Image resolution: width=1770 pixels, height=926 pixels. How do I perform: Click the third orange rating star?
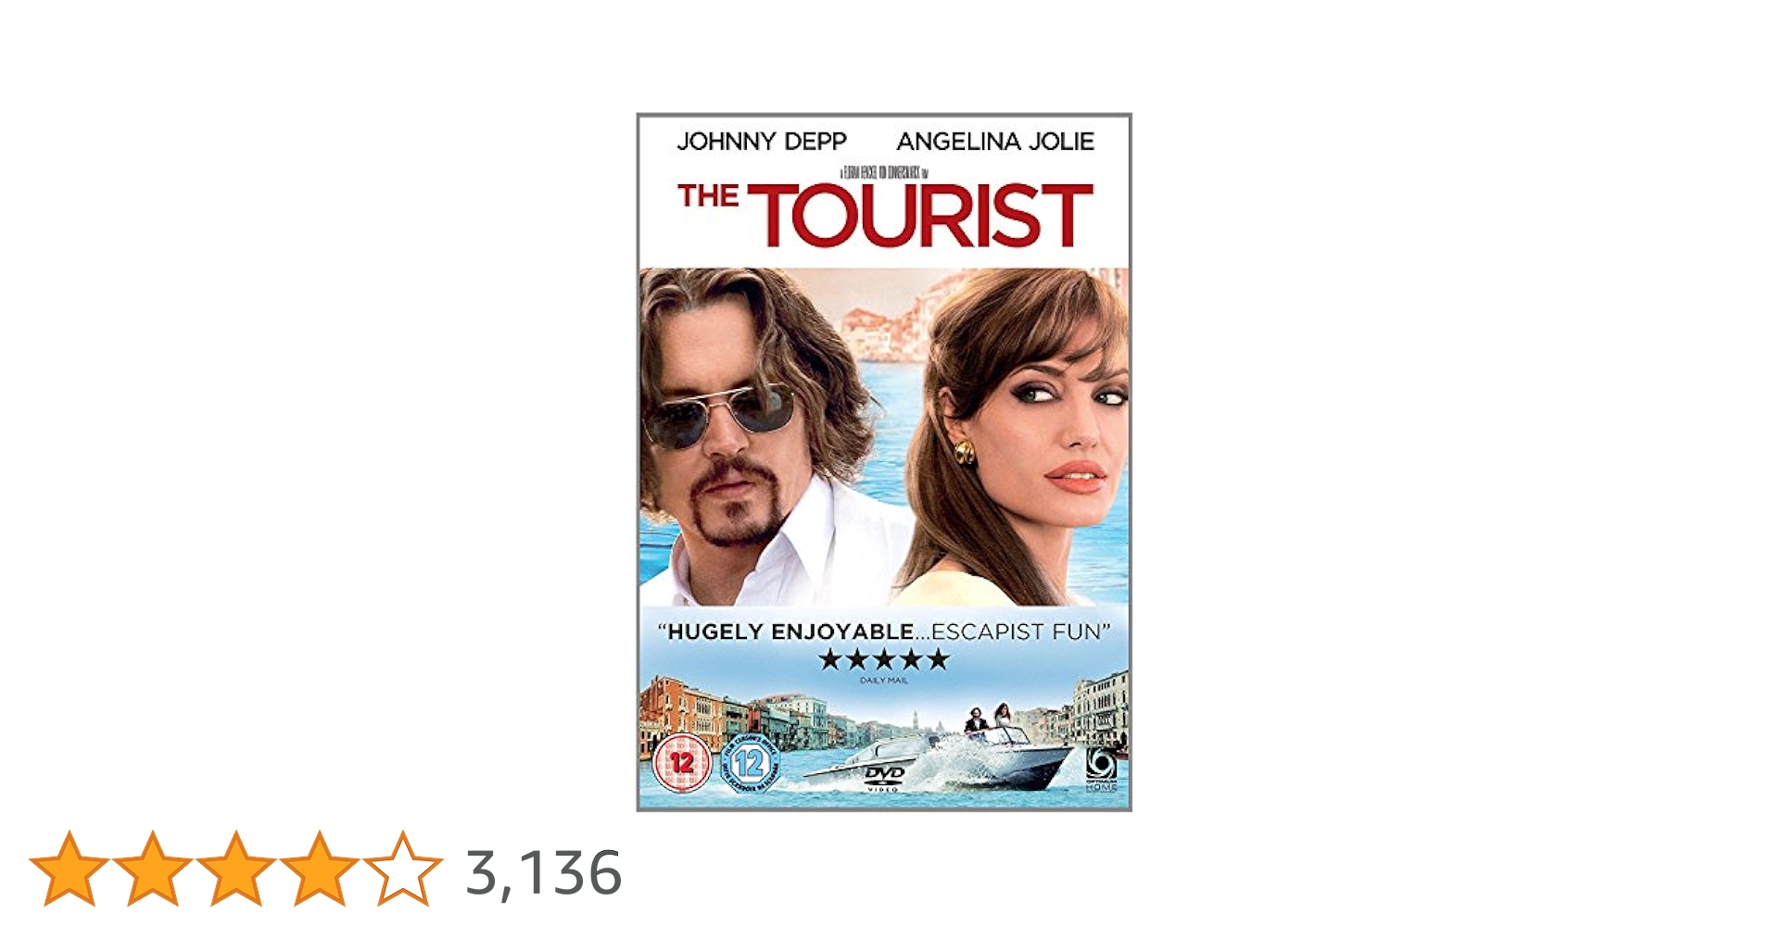235,868
